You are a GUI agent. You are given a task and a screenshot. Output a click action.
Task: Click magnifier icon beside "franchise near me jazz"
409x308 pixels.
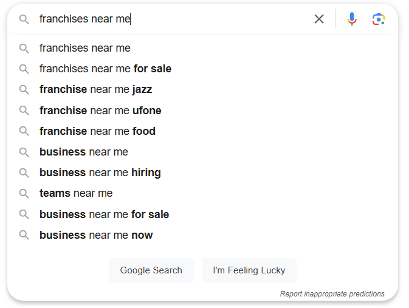coord(24,89)
